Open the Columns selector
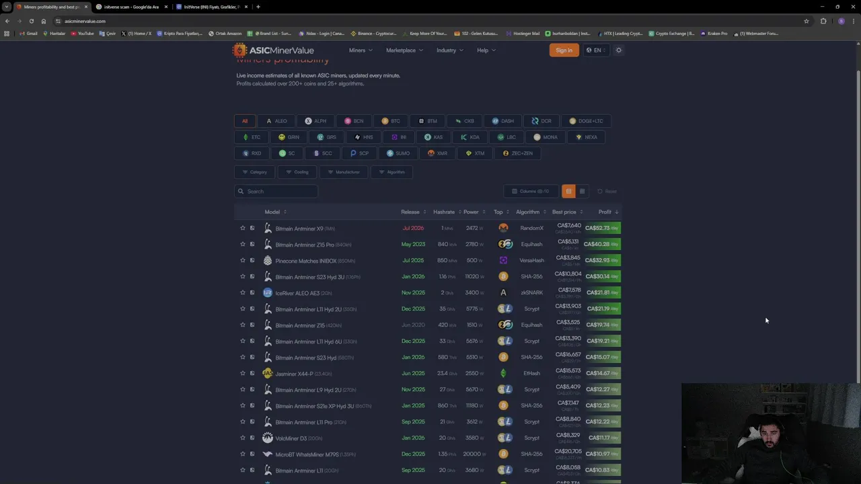Screen dimensions: 861x484 [x=531, y=192]
